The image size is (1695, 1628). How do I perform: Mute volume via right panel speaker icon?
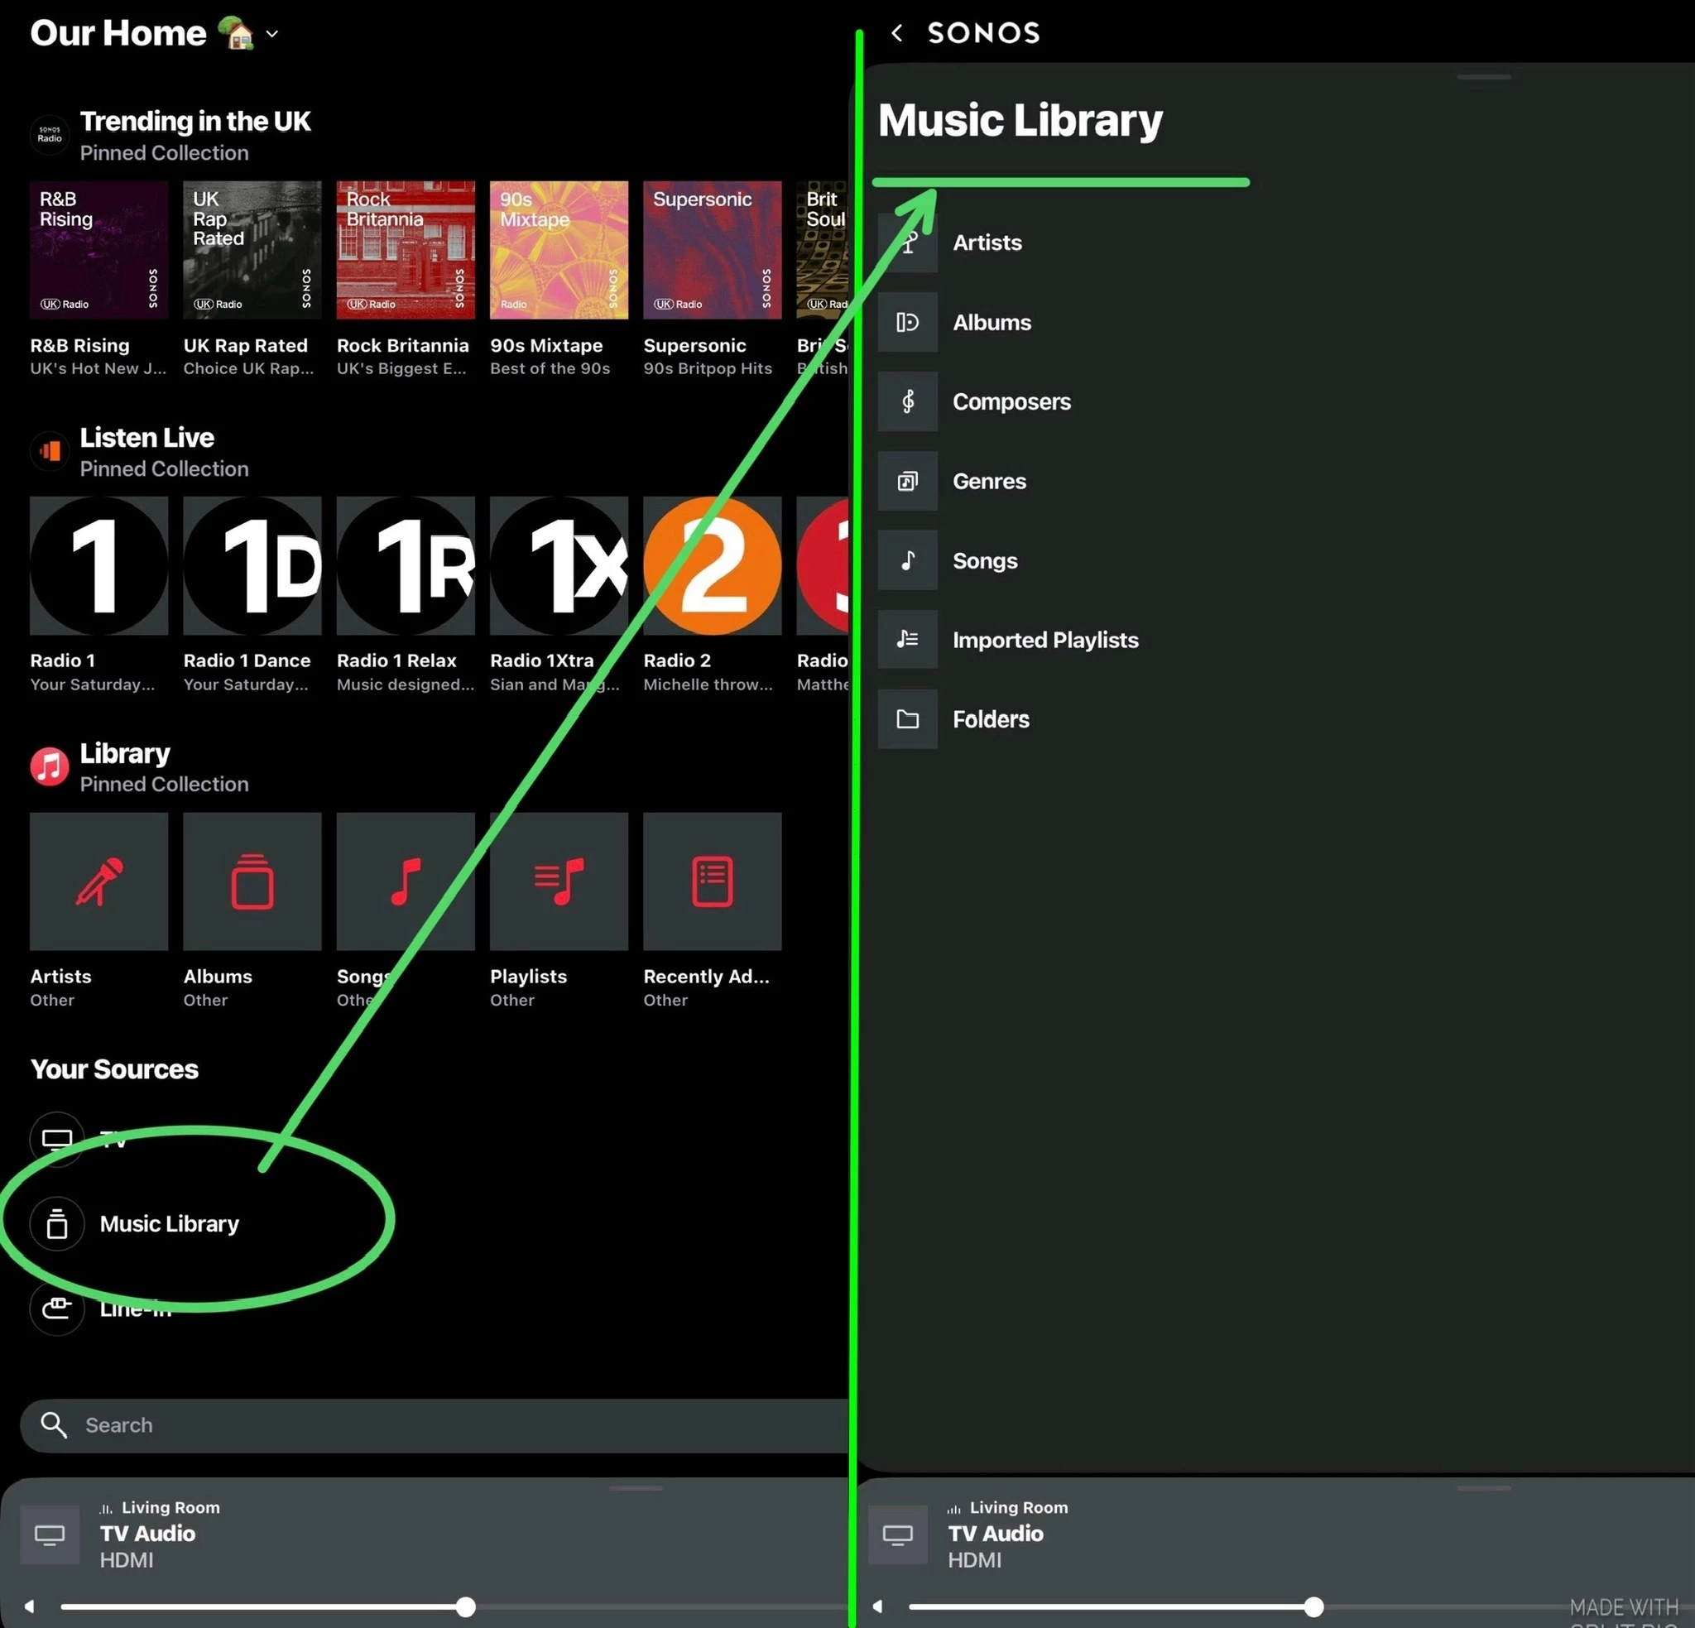878,1606
